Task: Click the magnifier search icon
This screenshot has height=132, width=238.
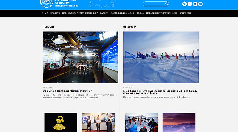Action: 167,4
